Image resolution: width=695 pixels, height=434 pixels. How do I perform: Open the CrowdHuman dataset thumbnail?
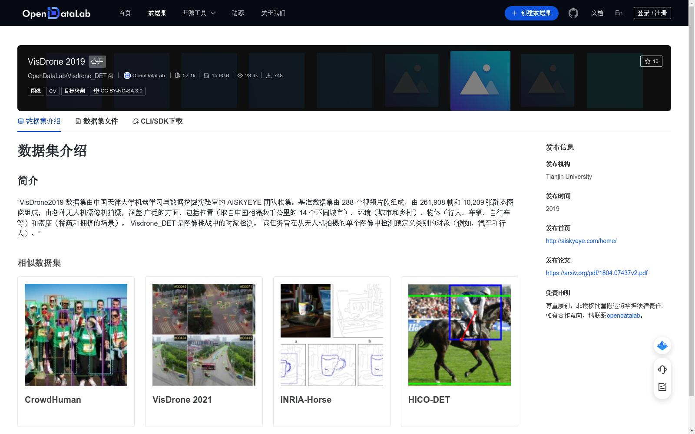point(76,335)
